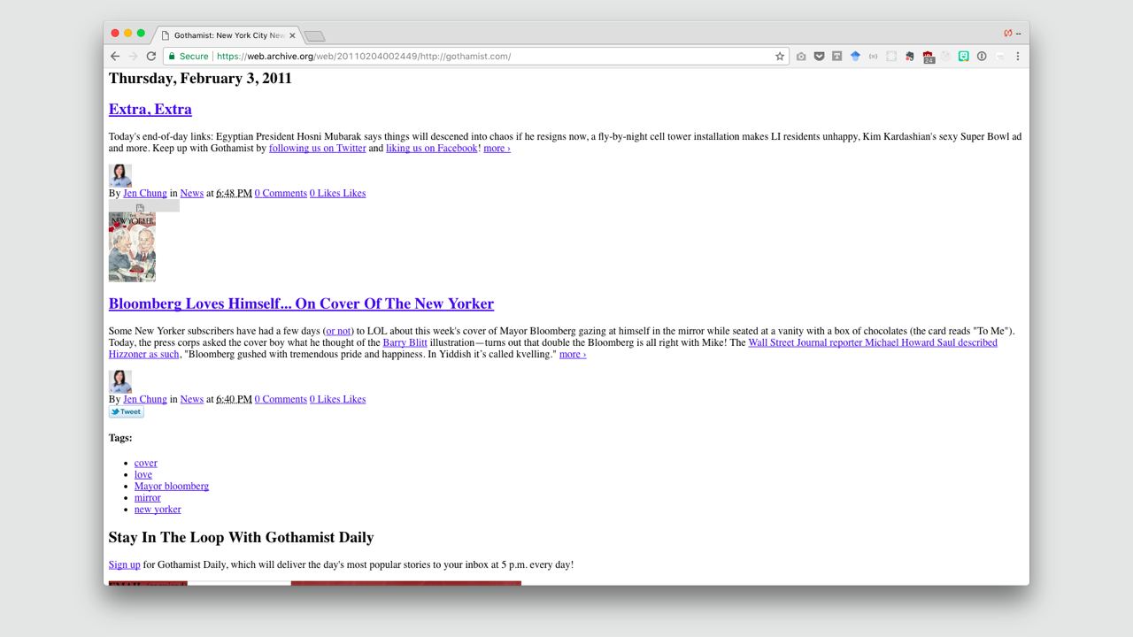1133x637 pixels.
Task: Open the 'mirror' tag link
Action: coord(148,497)
